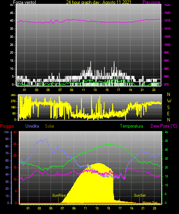Click the SunRise marker label
This screenshot has height=214, width=179.
click(x=59, y=195)
